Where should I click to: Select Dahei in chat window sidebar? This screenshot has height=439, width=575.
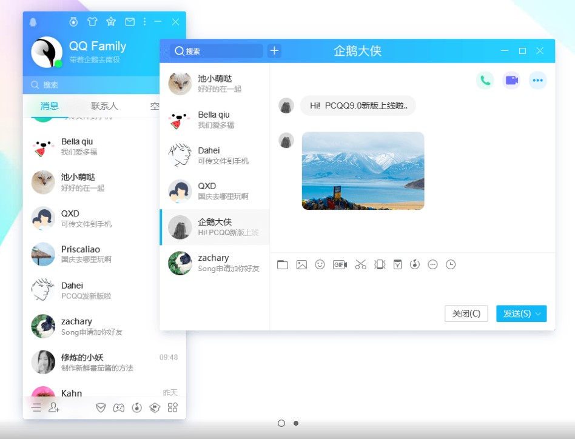(x=215, y=155)
